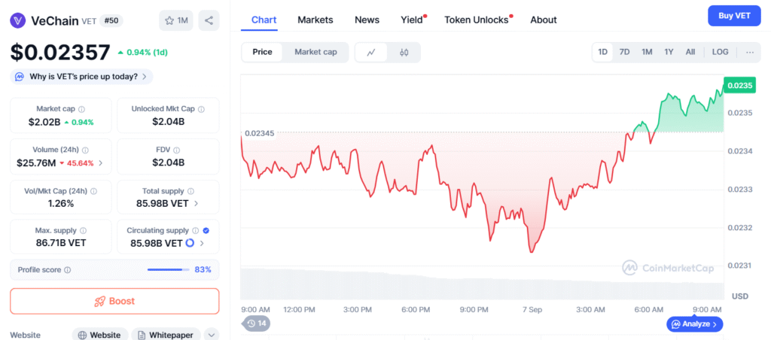The image size is (771, 340).
Task: Open the Markets tab
Action: pyautogui.click(x=315, y=20)
